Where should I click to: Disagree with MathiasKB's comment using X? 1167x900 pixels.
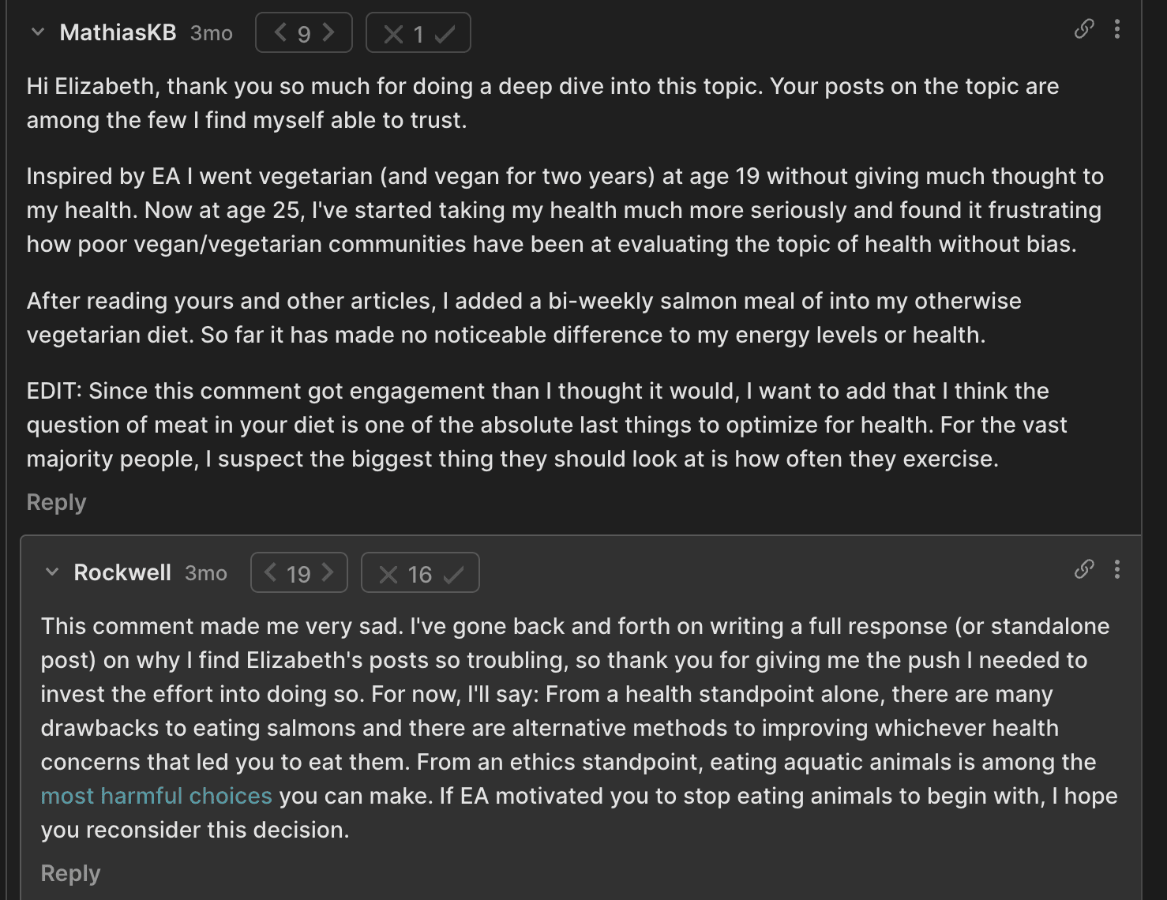click(392, 34)
